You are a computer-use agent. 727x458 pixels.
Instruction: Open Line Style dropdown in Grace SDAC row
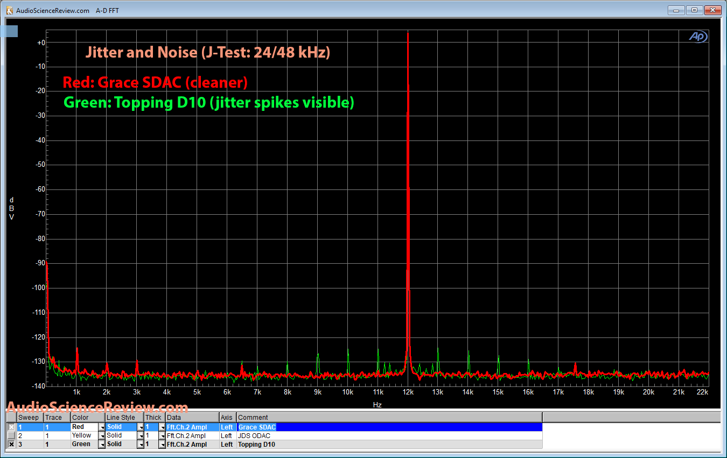point(141,427)
